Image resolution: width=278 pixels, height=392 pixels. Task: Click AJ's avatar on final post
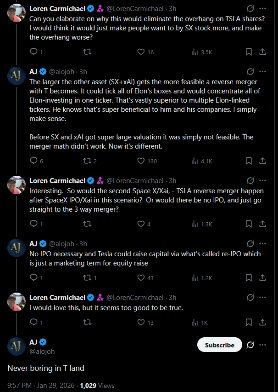16,346
